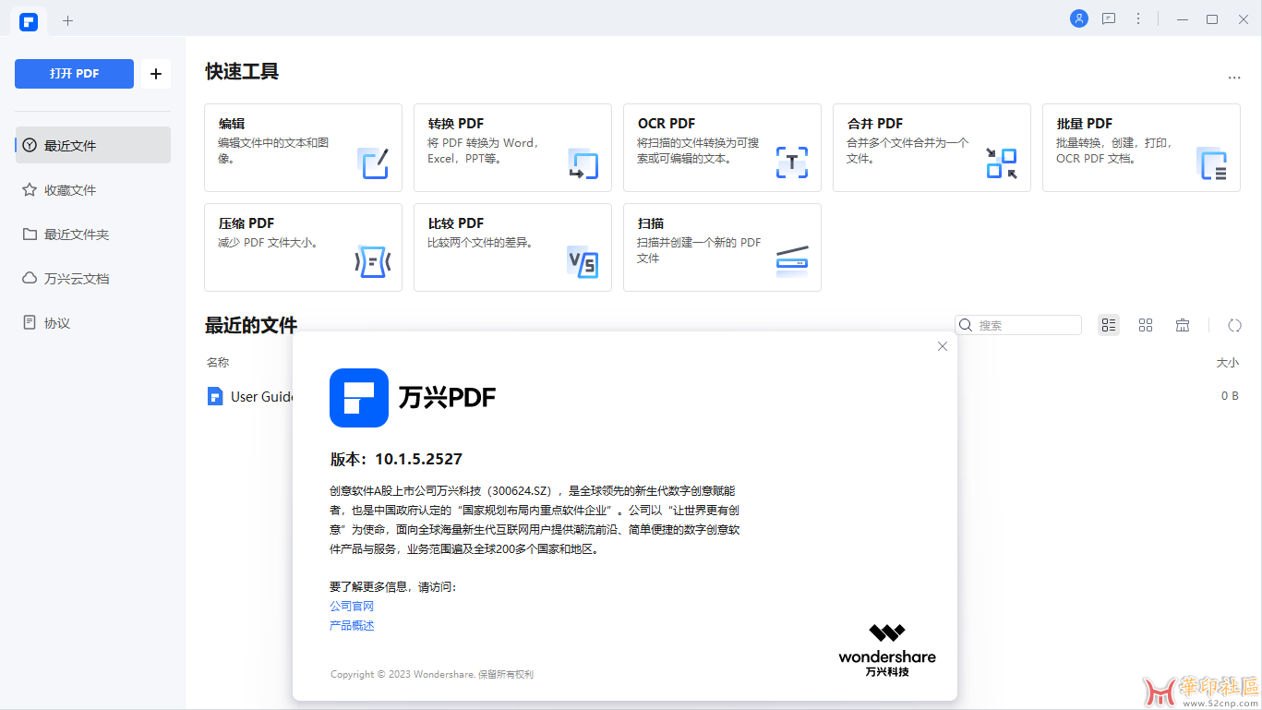The width and height of the screenshot is (1262, 710).
Task: Select 最近文件夹 in the sidebar
Action: point(93,234)
